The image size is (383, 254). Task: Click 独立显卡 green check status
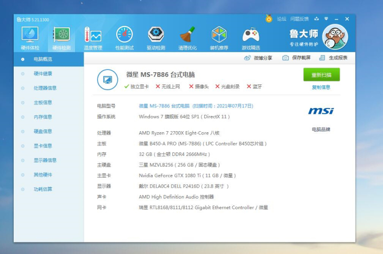(x=137, y=86)
